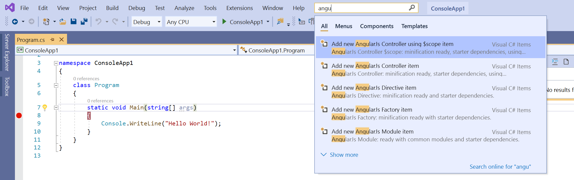Open the Debug menu
Screen dimensions: 574x180
point(137,8)
